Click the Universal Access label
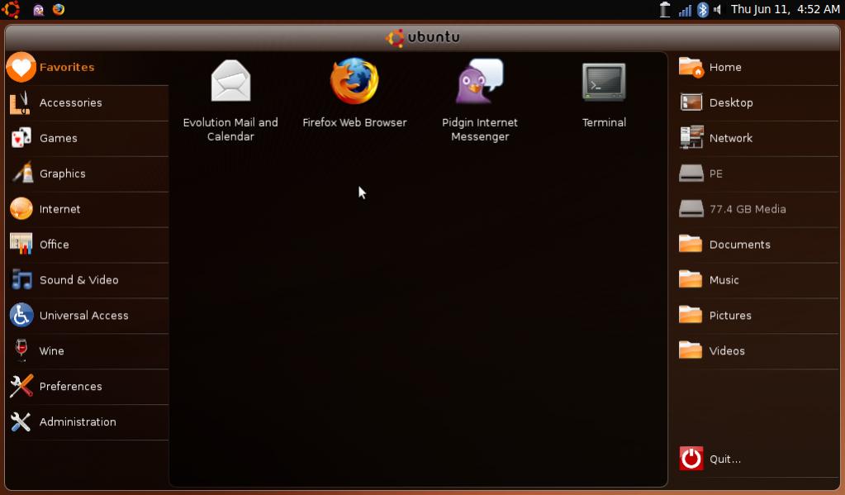The image size is (845, 495). [x=84, y=316]
